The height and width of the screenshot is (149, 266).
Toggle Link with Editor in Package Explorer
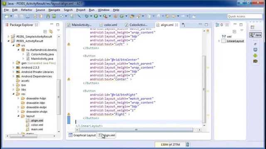pos(51,31)
